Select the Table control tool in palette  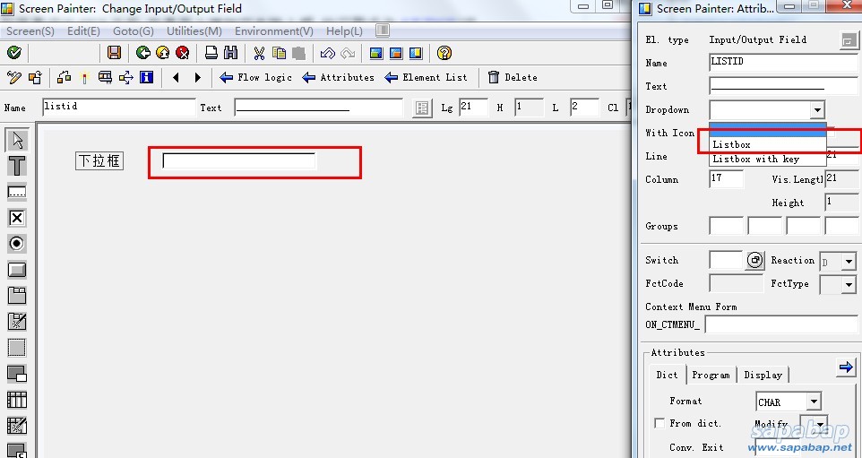tap(16, 400)
